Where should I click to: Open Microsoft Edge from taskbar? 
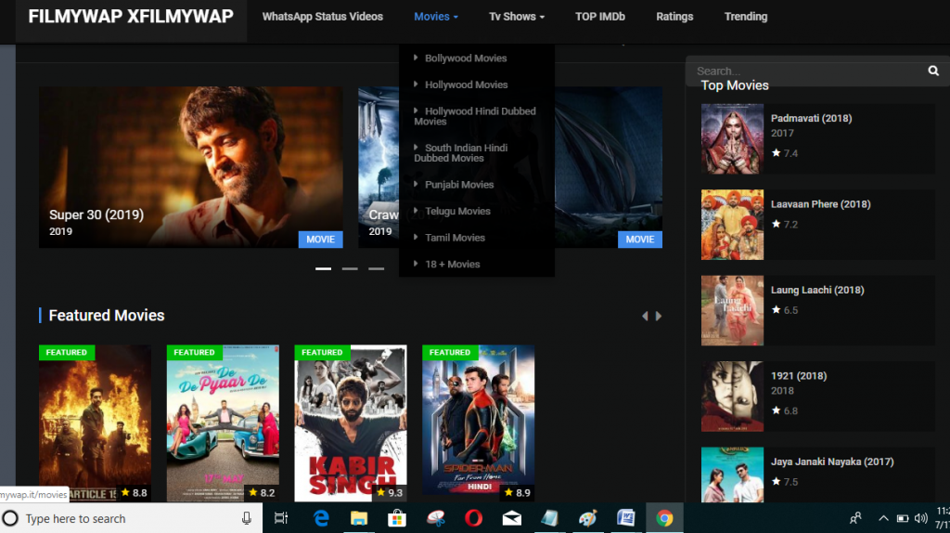321,518
